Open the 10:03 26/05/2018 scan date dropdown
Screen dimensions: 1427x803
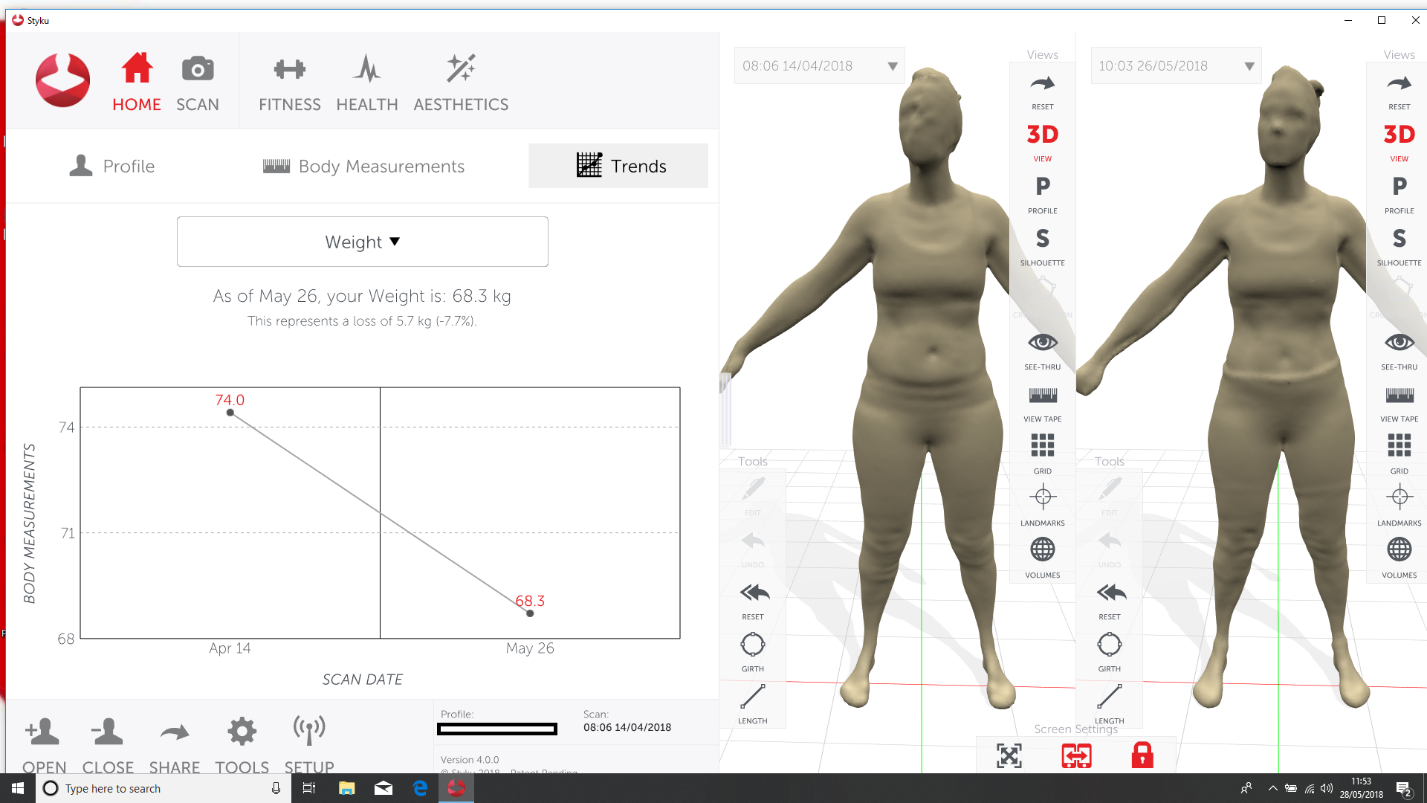(1176, 65)
